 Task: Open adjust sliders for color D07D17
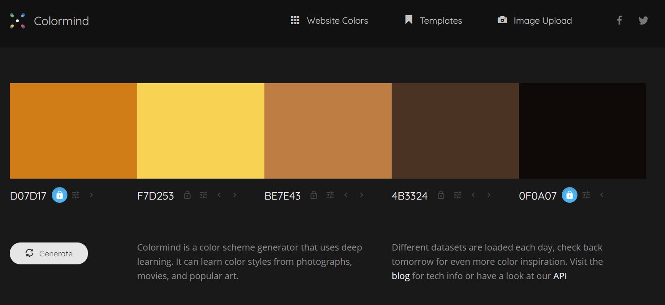76,195
